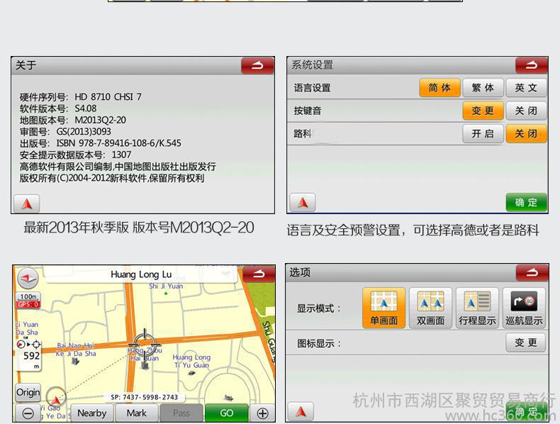Choose 行程显示 trip display mode
The image size is (560, 424).
477,308
